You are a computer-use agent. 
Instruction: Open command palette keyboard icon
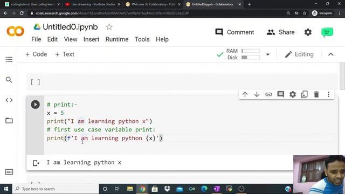point(9,172)
